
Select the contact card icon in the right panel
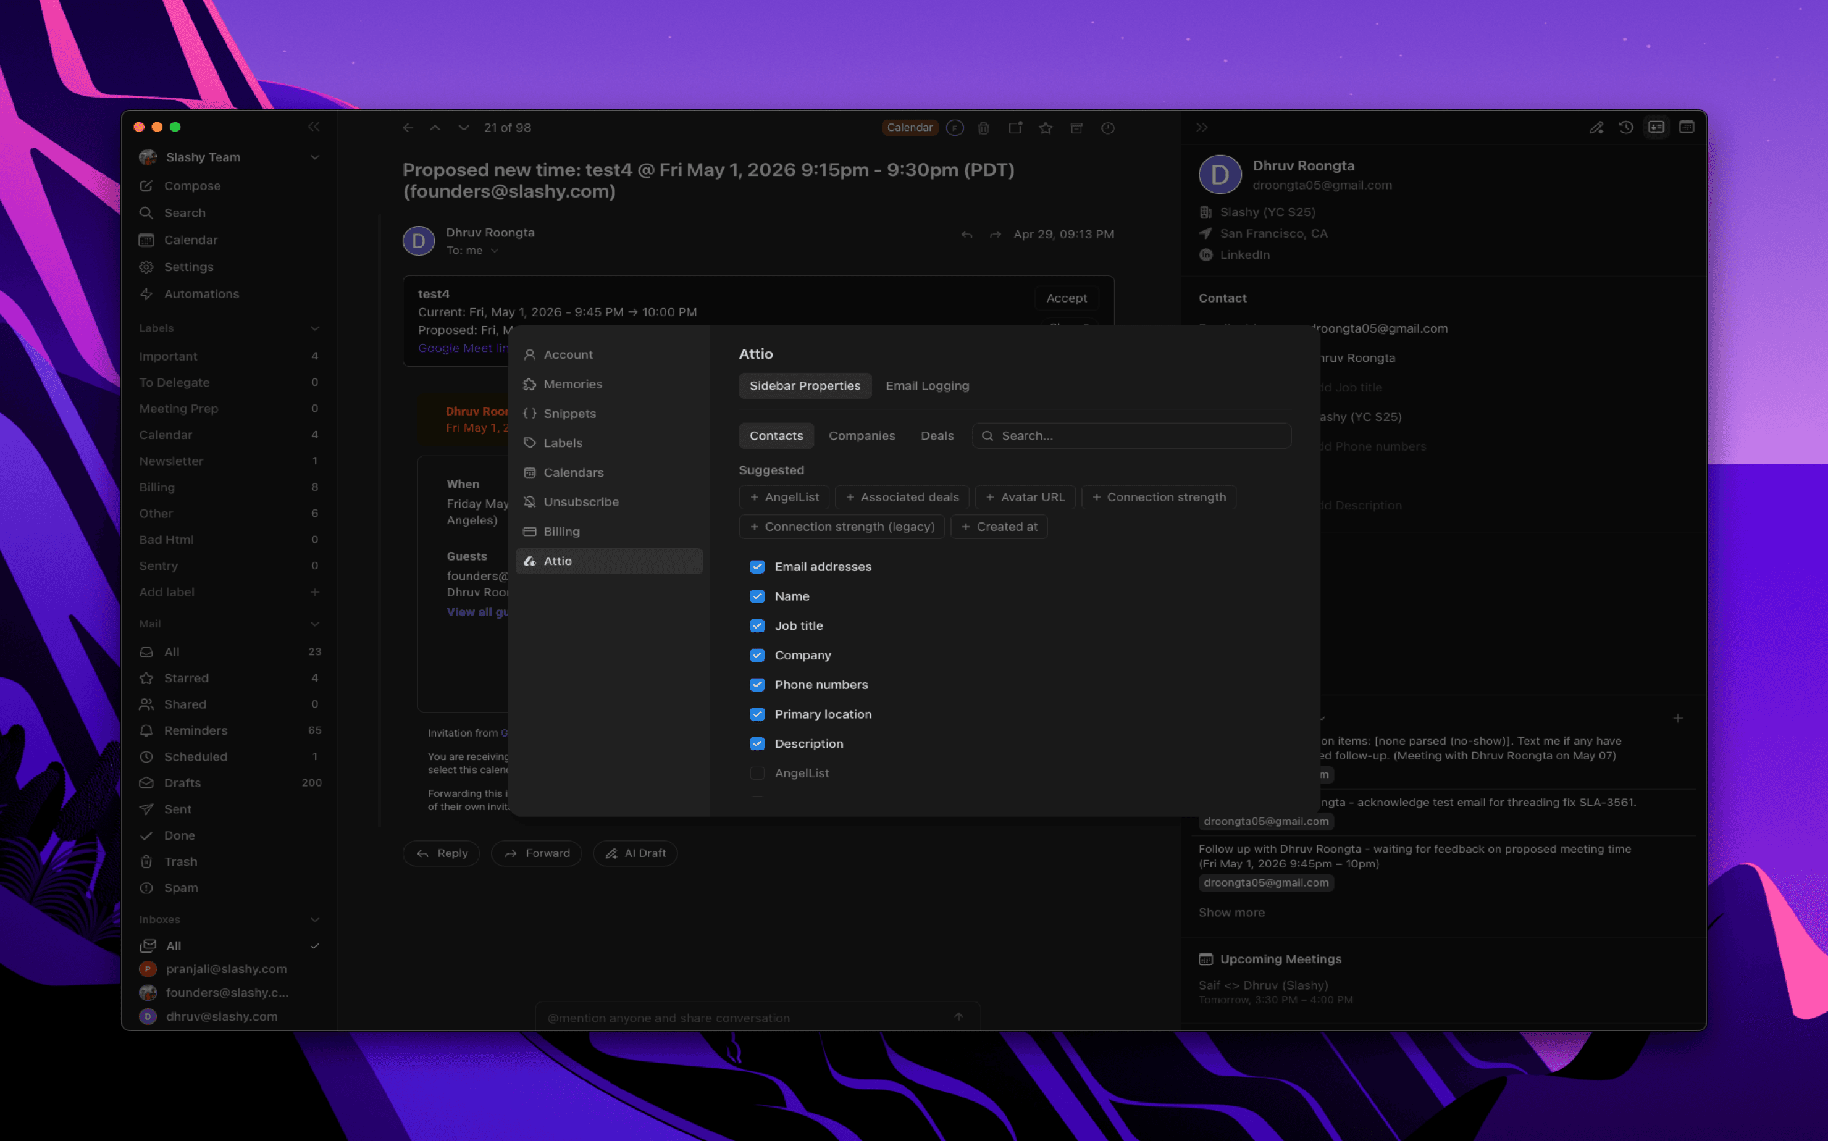coord(1656,128)
